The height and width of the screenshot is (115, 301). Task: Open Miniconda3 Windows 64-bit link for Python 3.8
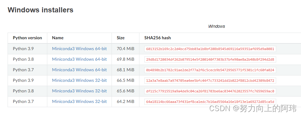79,59
